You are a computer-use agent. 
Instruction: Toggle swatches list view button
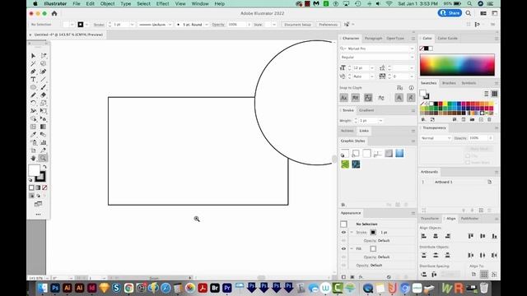click(x=487, y=94)
